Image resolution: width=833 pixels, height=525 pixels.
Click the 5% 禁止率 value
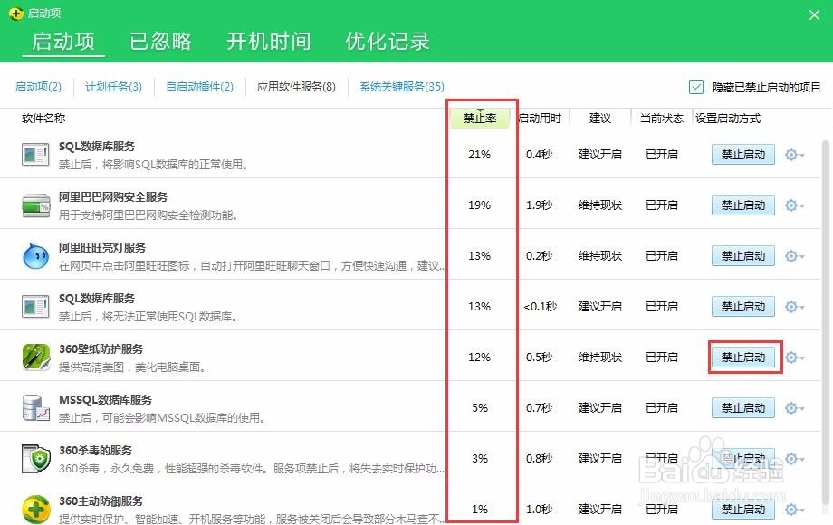tap(480, 408)
